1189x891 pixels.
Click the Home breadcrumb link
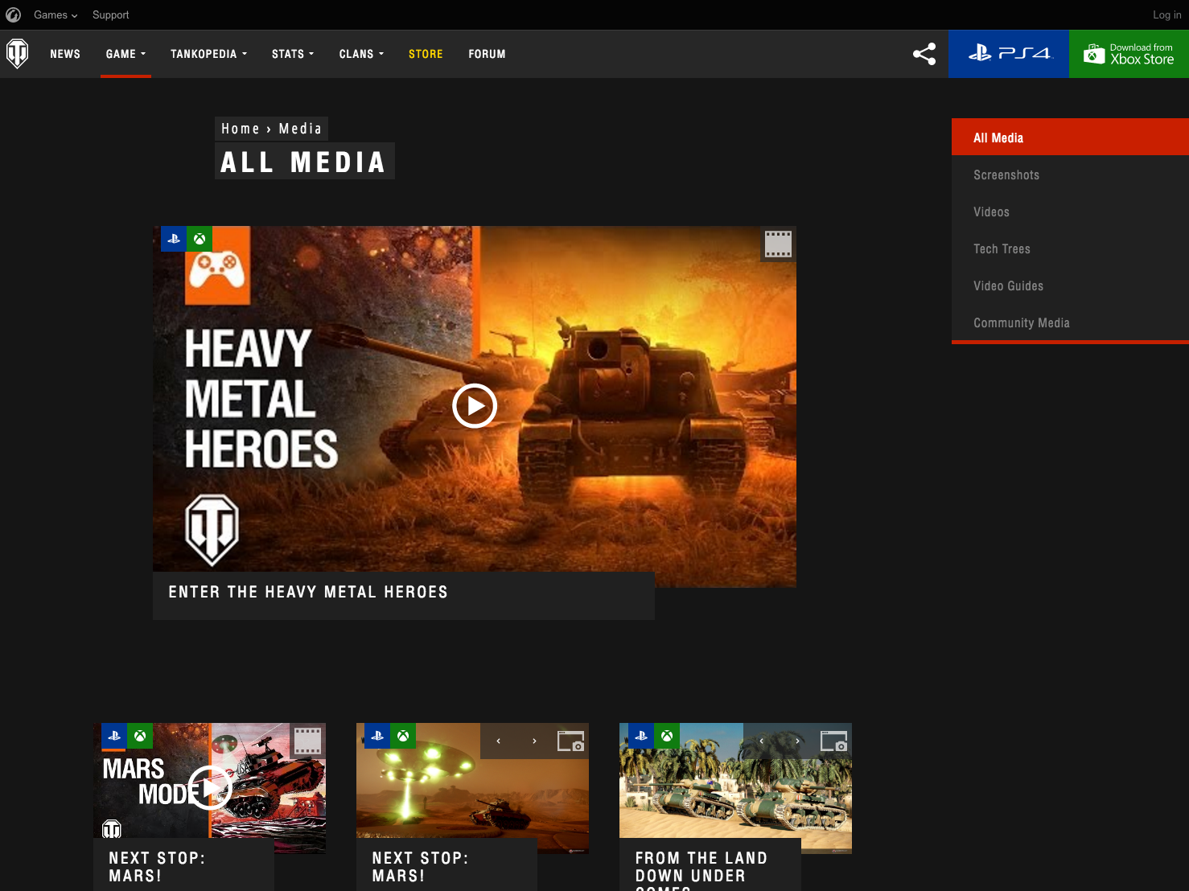click(241, 129)
